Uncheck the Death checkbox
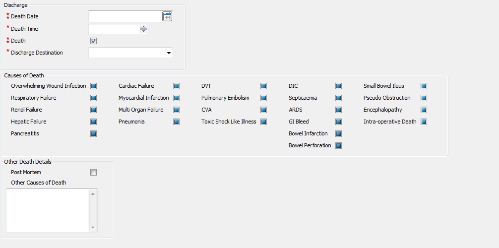The image size is (499, 248). 93,41
